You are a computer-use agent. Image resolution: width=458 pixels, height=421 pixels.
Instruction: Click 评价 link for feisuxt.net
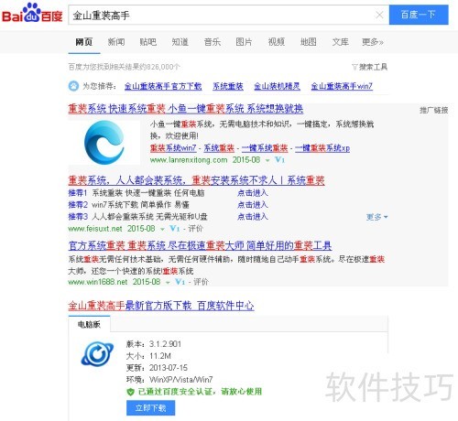(x=195, y=229)
